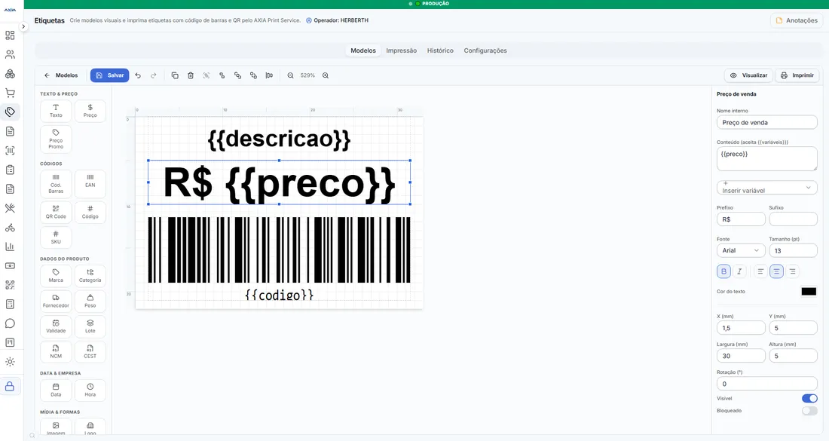The width and height of the screenshot is (829, 441).
Task: Open the labels tag sidebar icon
Action: click(x=10, y=112)
